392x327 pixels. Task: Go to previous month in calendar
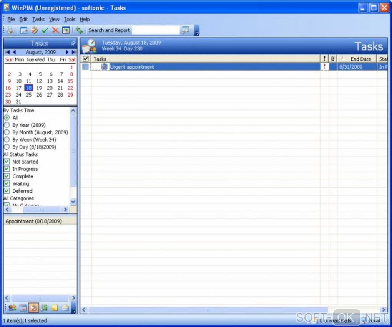(14, 52)
